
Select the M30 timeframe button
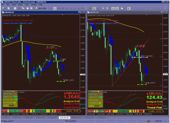[x=63, y=8]
